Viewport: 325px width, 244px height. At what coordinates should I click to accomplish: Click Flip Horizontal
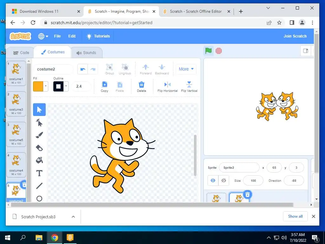point(168,87)
